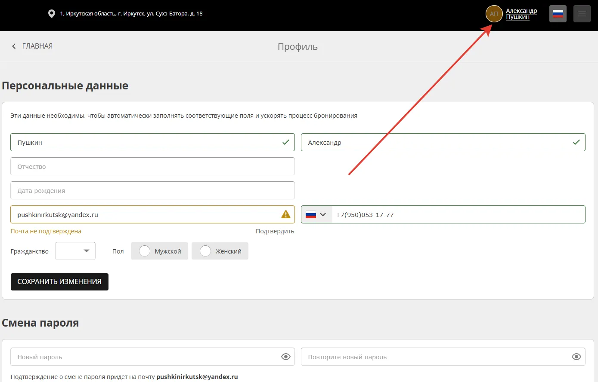Viewport: 598px width, 382px height.
Task: Go back to ГЛАВНАЯ page
Action: (x=37, y=46)
